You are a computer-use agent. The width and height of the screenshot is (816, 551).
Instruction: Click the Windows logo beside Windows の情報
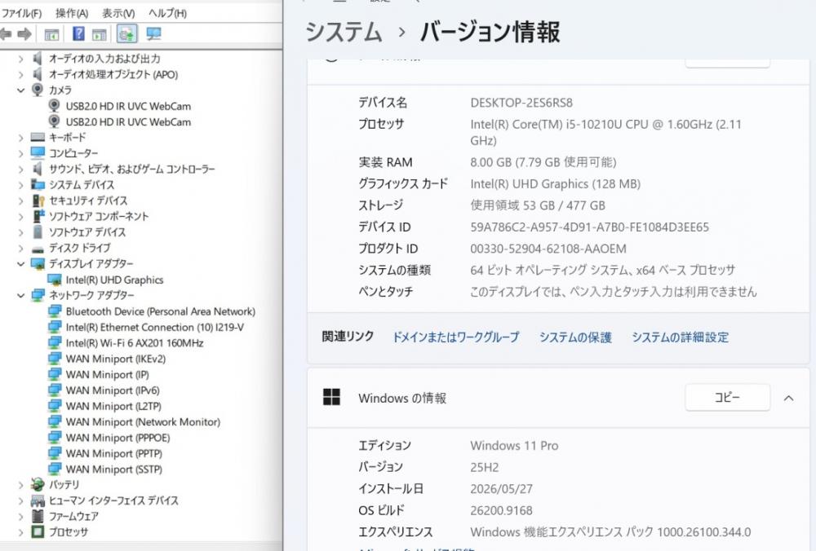click(x=331, y=397)
